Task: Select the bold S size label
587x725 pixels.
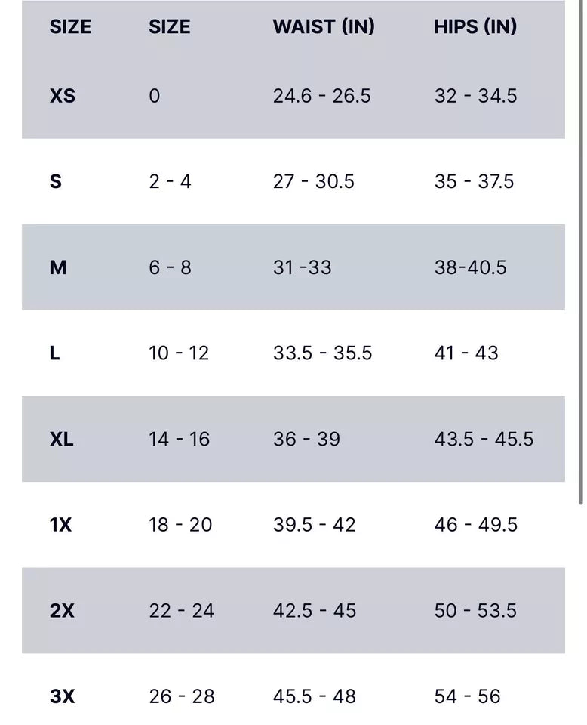Action: [56, 182]
